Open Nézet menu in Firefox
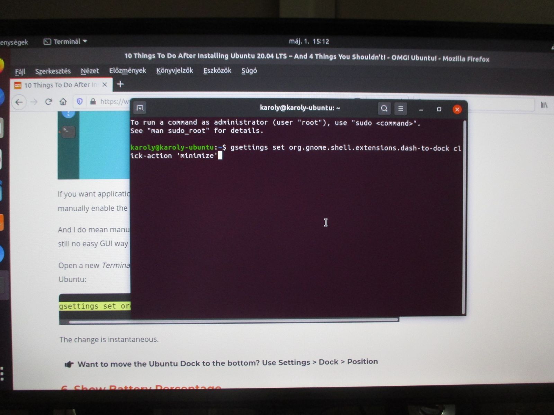This screenshot has height=415, width=554. click(90, 71)
